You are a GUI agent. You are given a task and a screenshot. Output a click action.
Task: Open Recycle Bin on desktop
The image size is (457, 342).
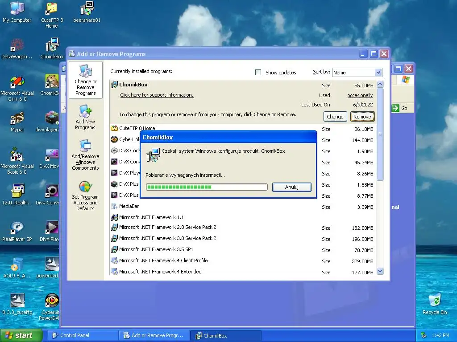(435, 304)
